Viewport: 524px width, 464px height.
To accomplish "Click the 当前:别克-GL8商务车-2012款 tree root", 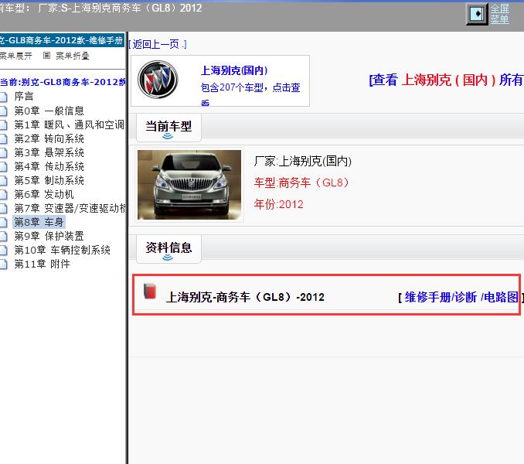I will (63, 82).
